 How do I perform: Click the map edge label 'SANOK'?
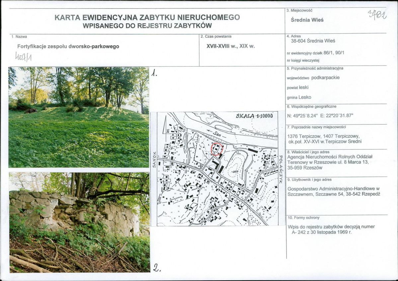[154, 160]
